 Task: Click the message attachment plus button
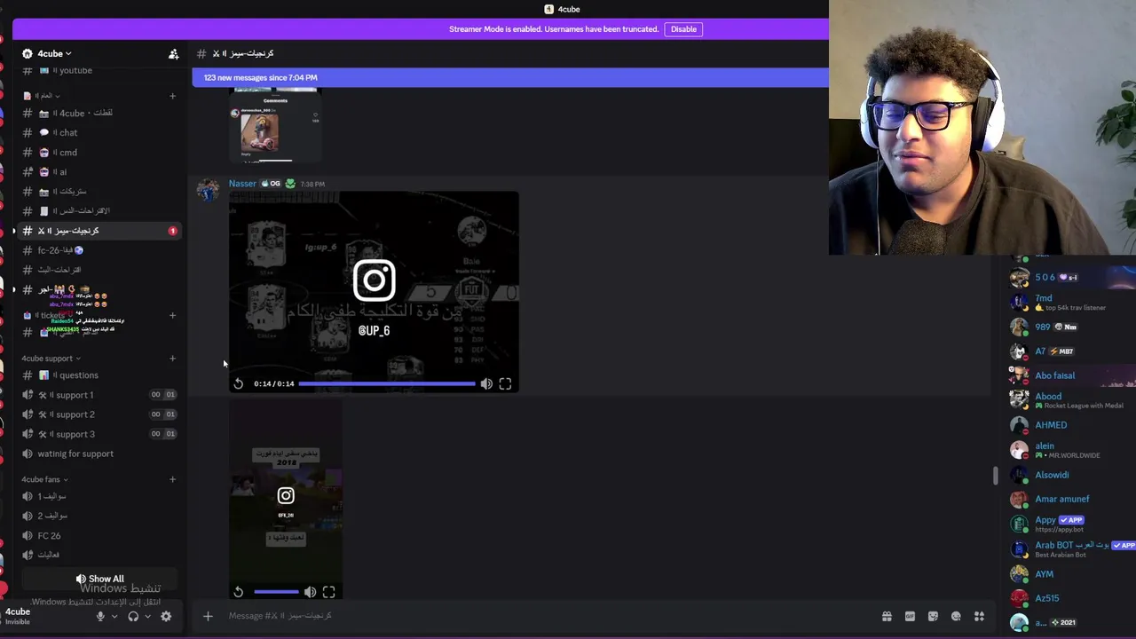tap(208, 616)
